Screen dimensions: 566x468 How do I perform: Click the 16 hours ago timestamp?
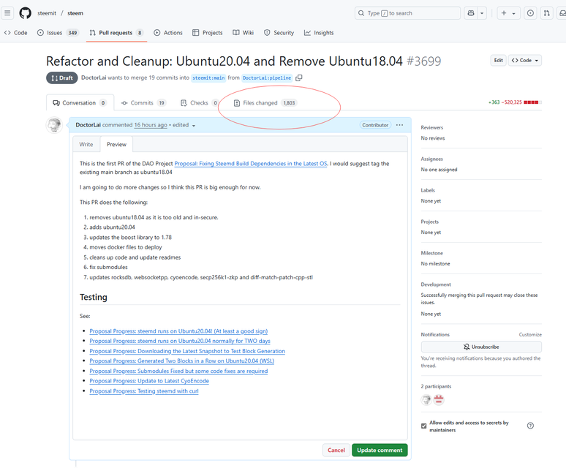151,125
